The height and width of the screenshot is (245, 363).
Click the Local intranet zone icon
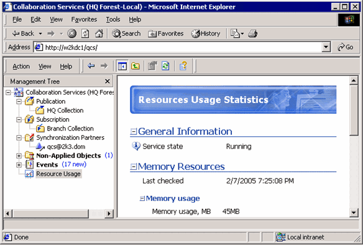point(280,237)
